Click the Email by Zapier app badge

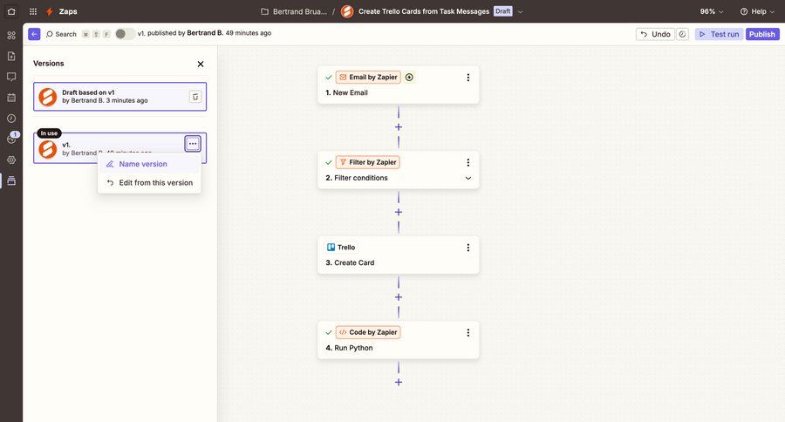pos(368,77)
